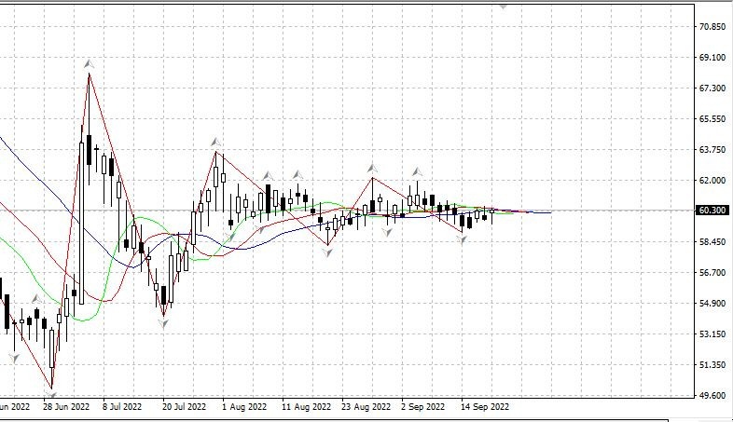This screenshot has height=422, width=733.
Task: Select the down fractal arrow below 14 Sep low
Action: pos(462,238)
